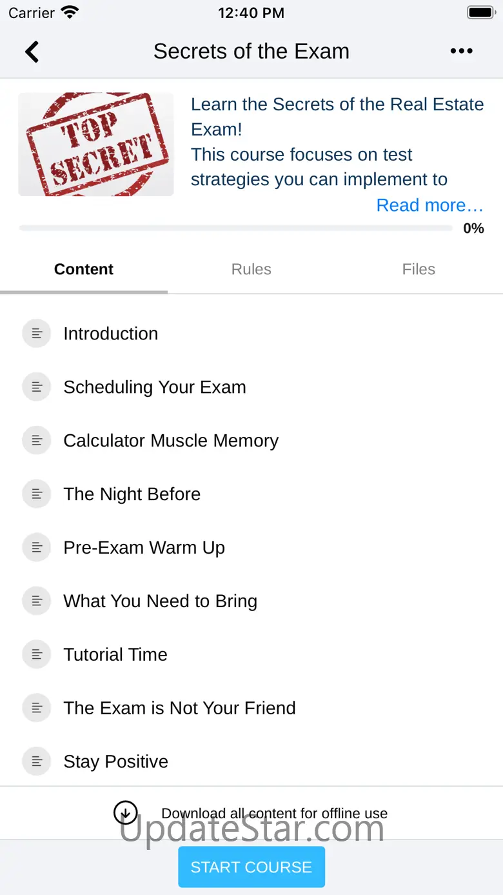Image resolution: width=503 pixels, height=895 pixels.
Task: Switch to the Rules tab
Action: point(252,269)
